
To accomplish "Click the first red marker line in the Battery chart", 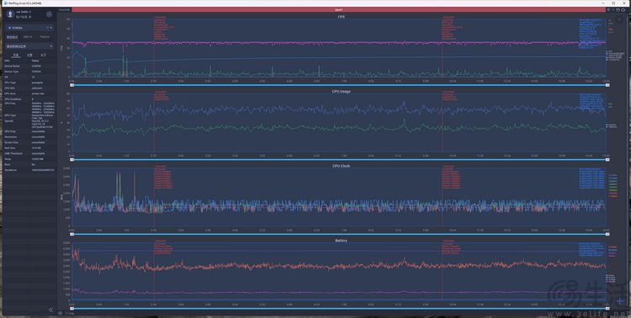I will tap(154, 272).
